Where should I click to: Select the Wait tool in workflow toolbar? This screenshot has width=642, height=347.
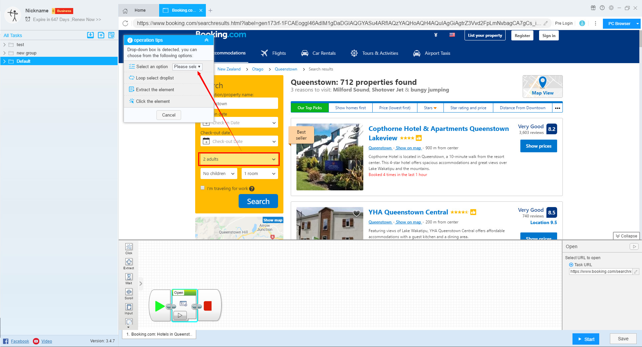[129, 279]
